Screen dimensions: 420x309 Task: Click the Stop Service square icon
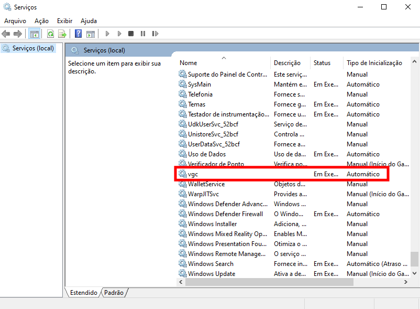pyautogui.click(x=131, y=34)
